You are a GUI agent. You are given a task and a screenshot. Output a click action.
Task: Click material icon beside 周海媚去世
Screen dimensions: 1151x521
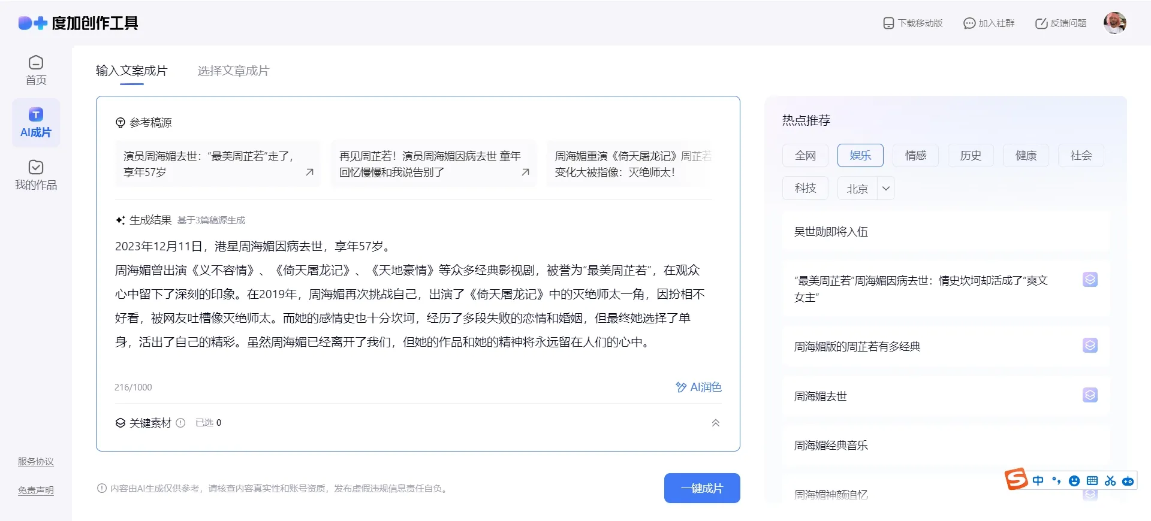[1090, 395]
